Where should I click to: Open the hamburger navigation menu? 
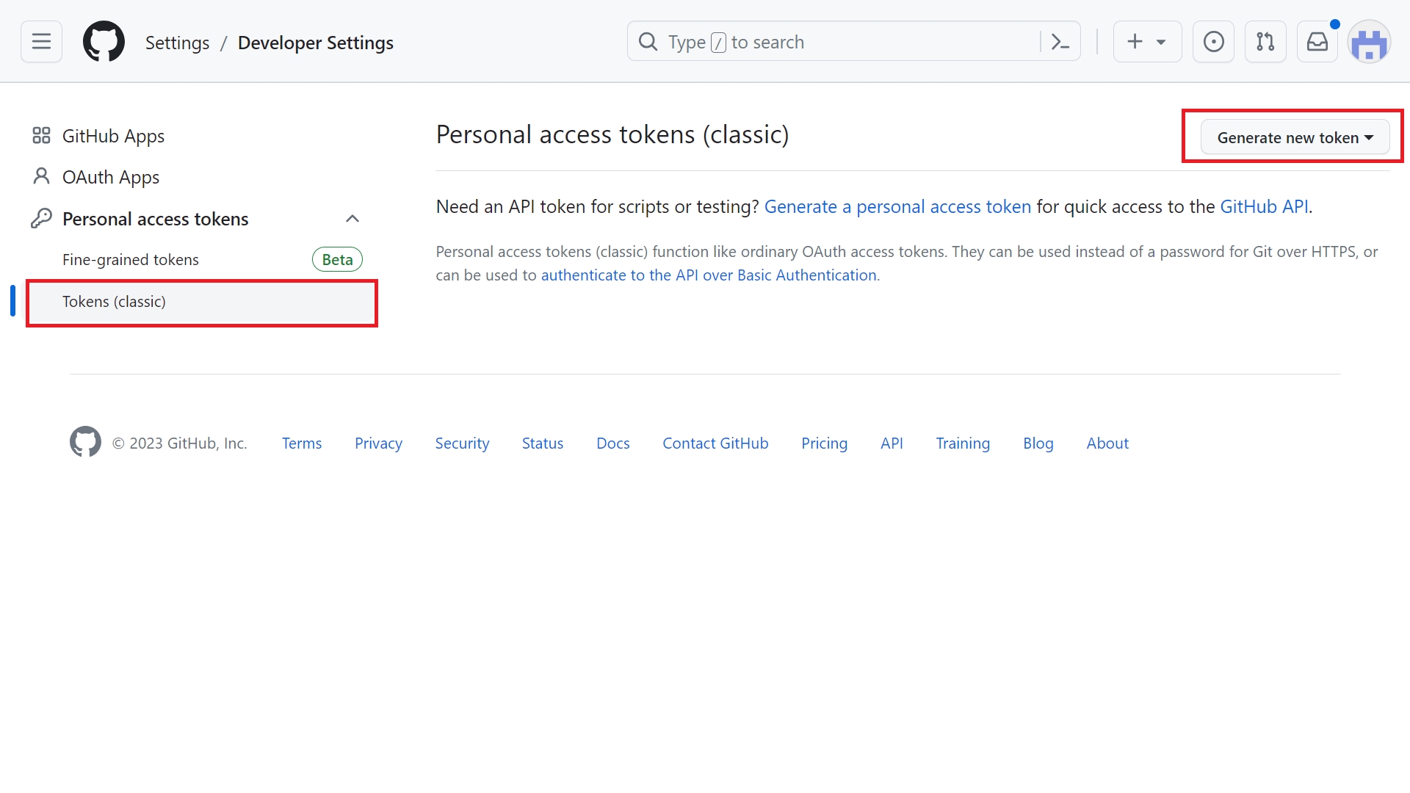41,42
